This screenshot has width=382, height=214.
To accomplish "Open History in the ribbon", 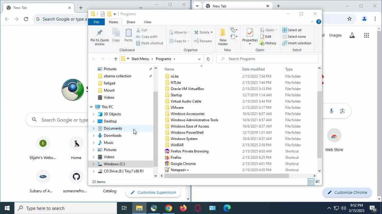I will (x=268, y=43).
